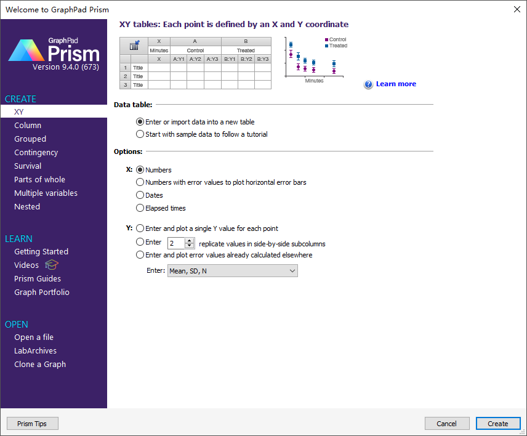The width and height of the screenshot is (527, 436).
Task: Select the Contingency table type
Action: pyautogui.click(x=36, y=153)
